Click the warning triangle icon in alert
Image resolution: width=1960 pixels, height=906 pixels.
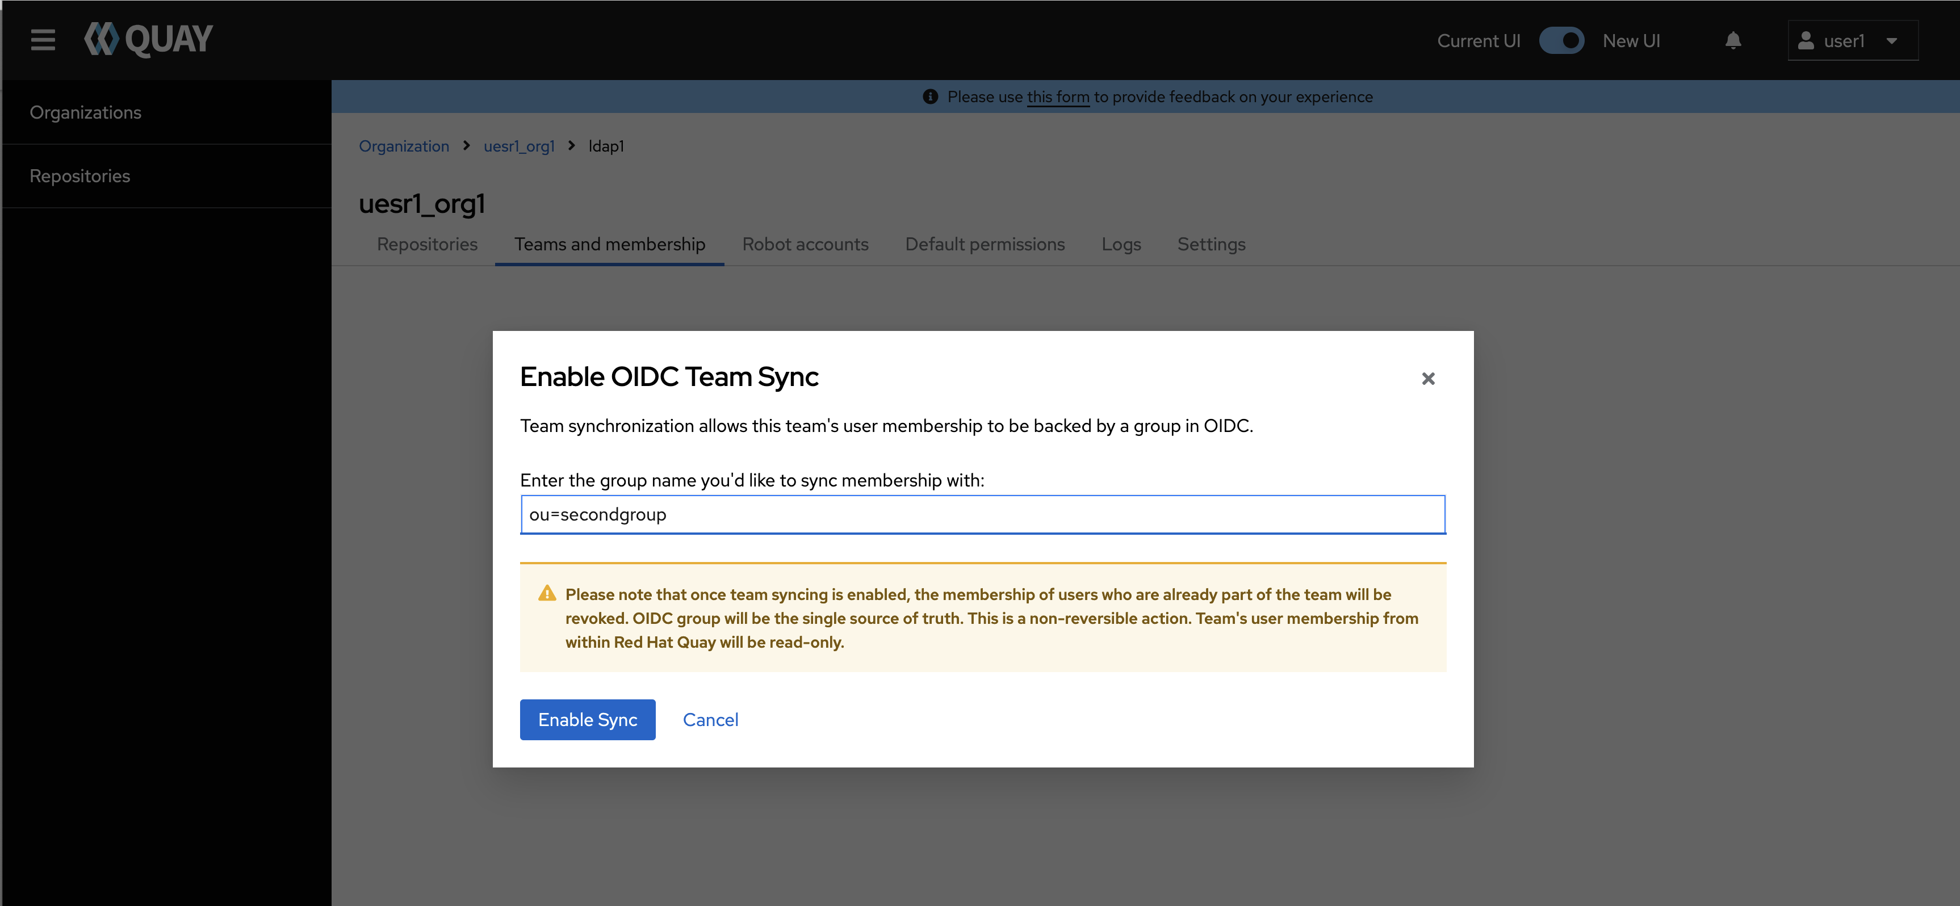546,593
